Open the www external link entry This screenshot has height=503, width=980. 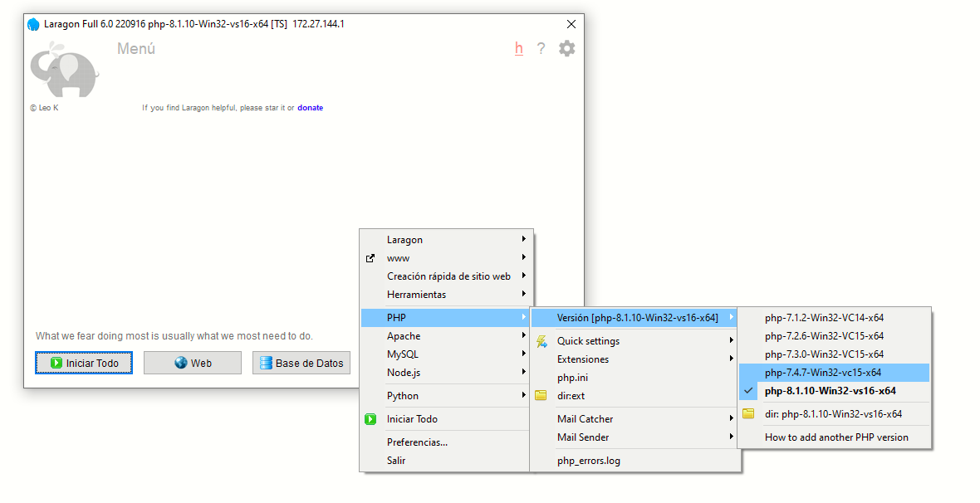point(398,258)
